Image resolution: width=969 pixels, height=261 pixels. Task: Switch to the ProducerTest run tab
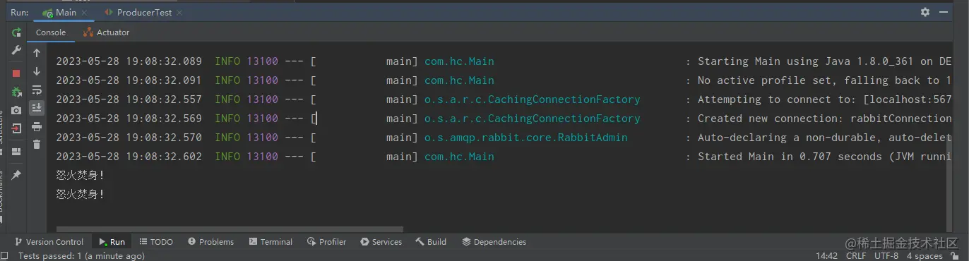[143, 13]
